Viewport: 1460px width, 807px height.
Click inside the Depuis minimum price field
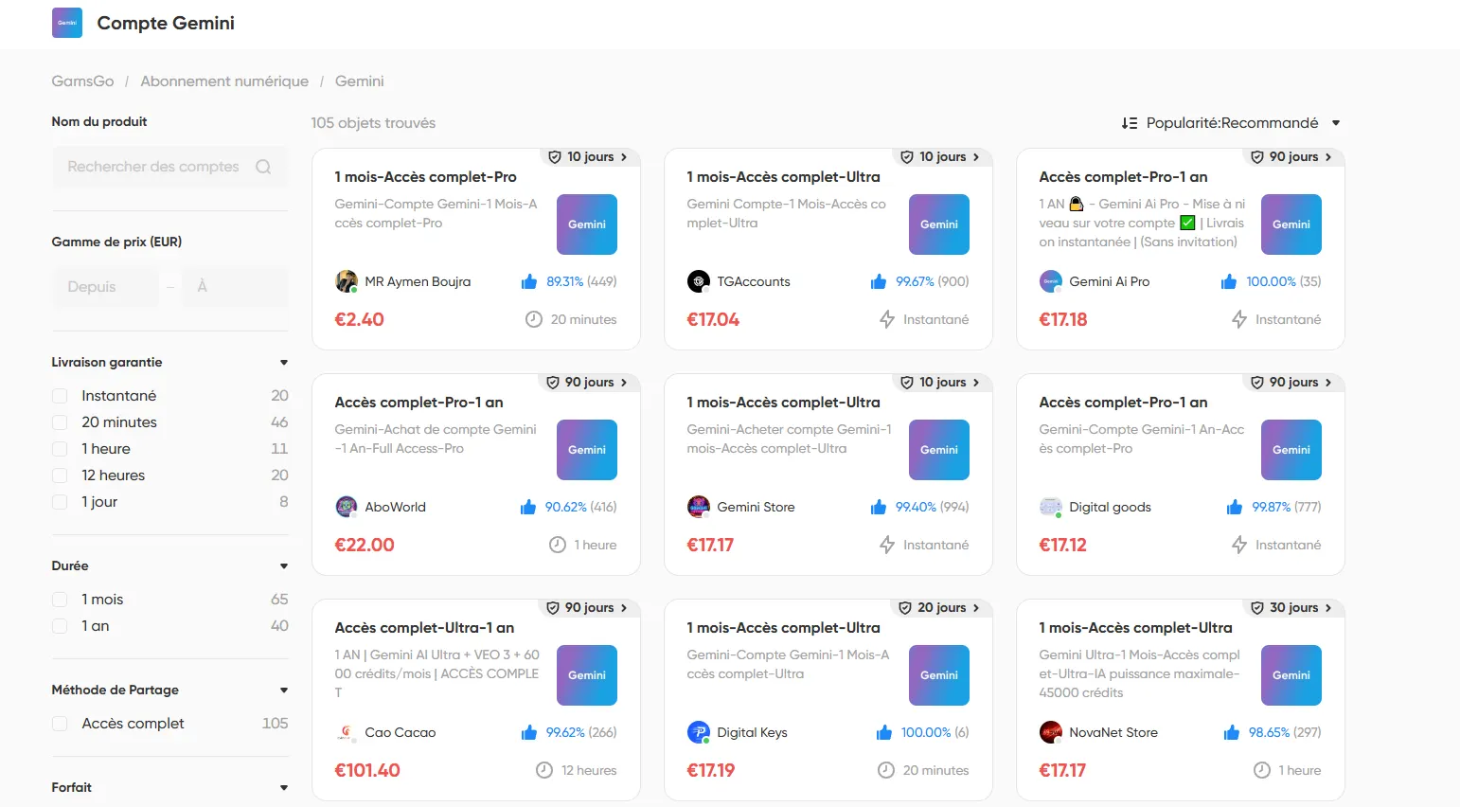tap(104, 286)
